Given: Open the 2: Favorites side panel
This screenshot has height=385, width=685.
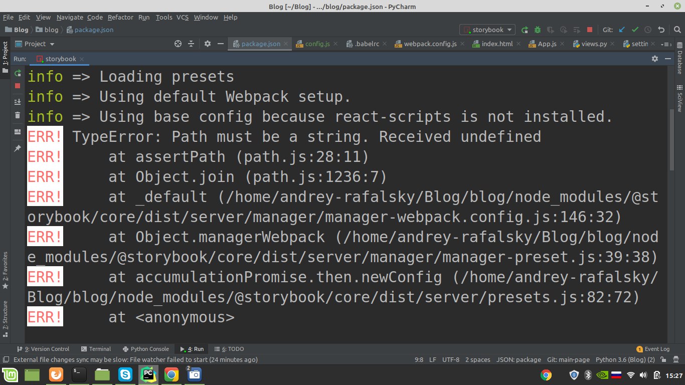Looking at the screenshot, I should coord(6,270).
